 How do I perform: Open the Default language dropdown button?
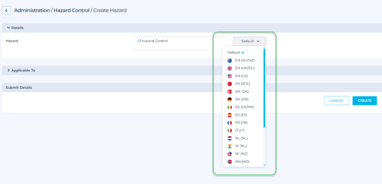tap(249, 41)
